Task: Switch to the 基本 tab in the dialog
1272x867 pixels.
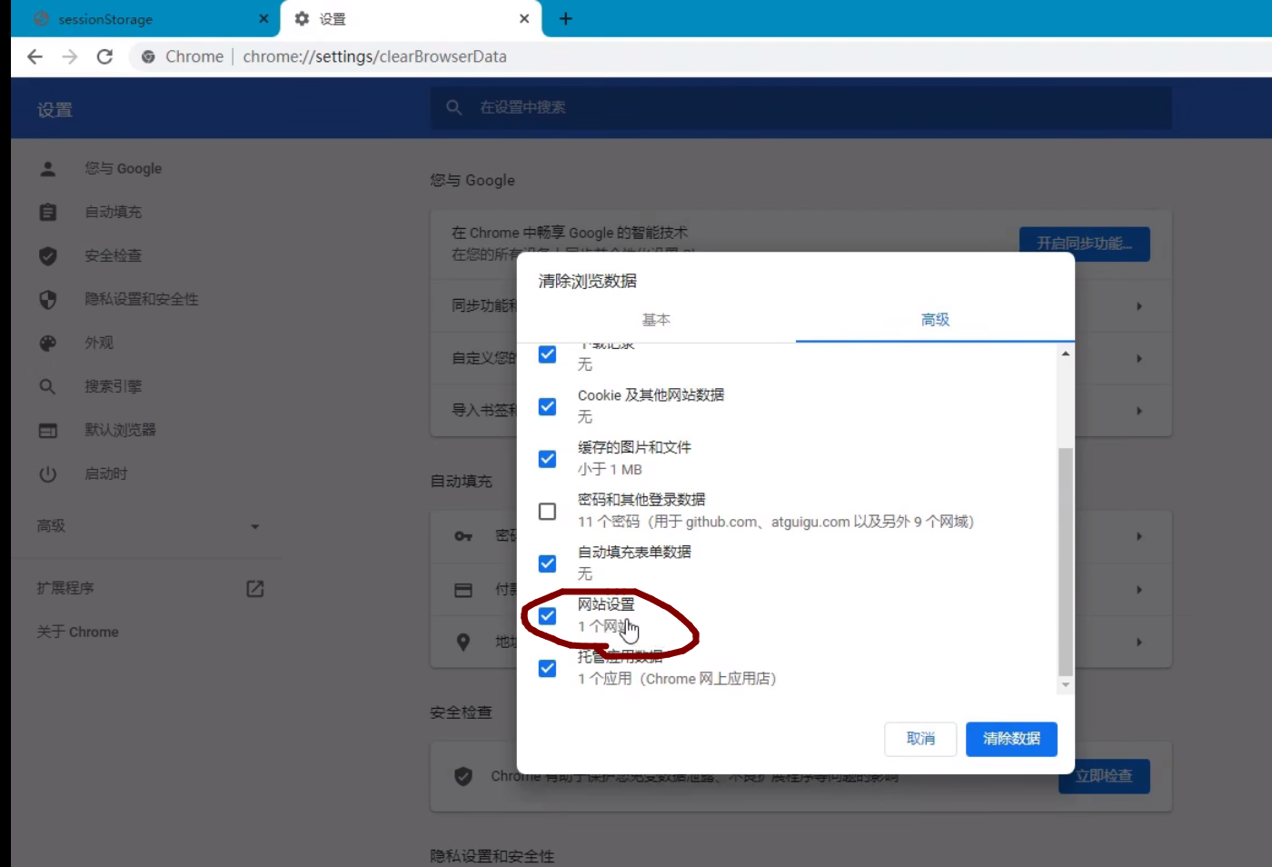Action: click(656, 320)
